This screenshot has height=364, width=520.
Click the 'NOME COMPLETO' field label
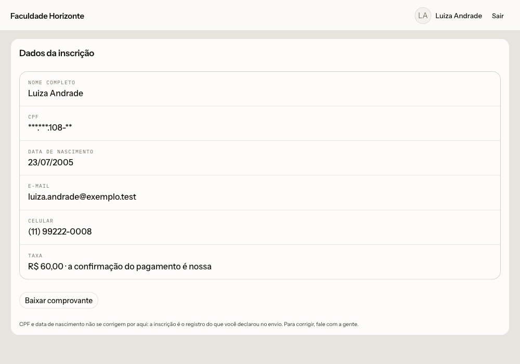coord(51,83)
